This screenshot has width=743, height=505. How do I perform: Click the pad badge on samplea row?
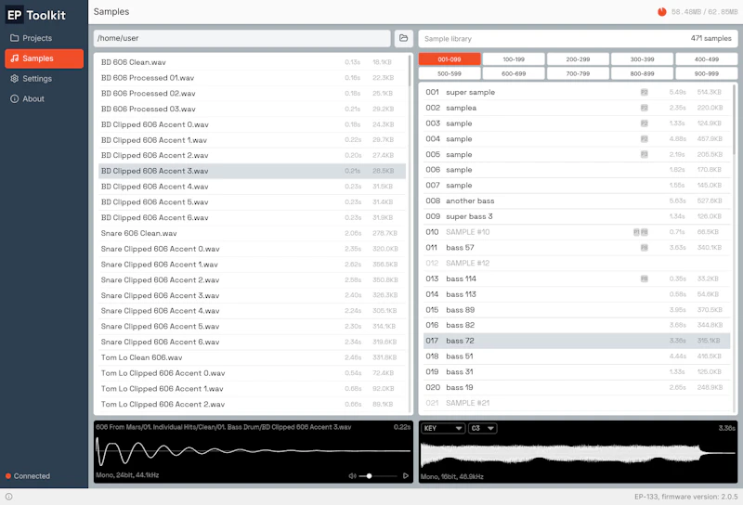click(644, 108)
